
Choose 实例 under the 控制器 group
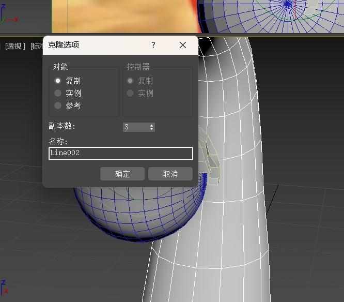tap(130, 93)
